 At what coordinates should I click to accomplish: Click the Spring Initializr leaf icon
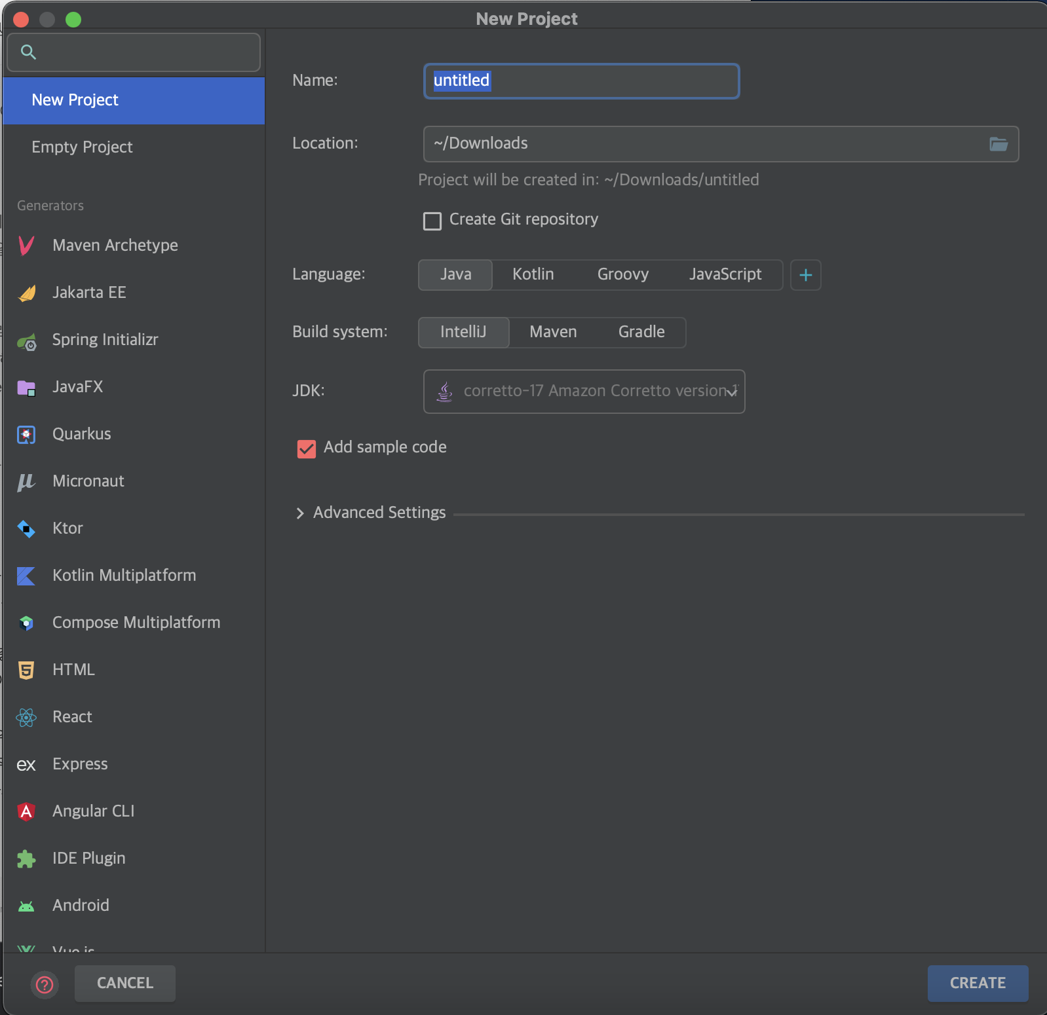pyautogui.click(x=26, y=341)
